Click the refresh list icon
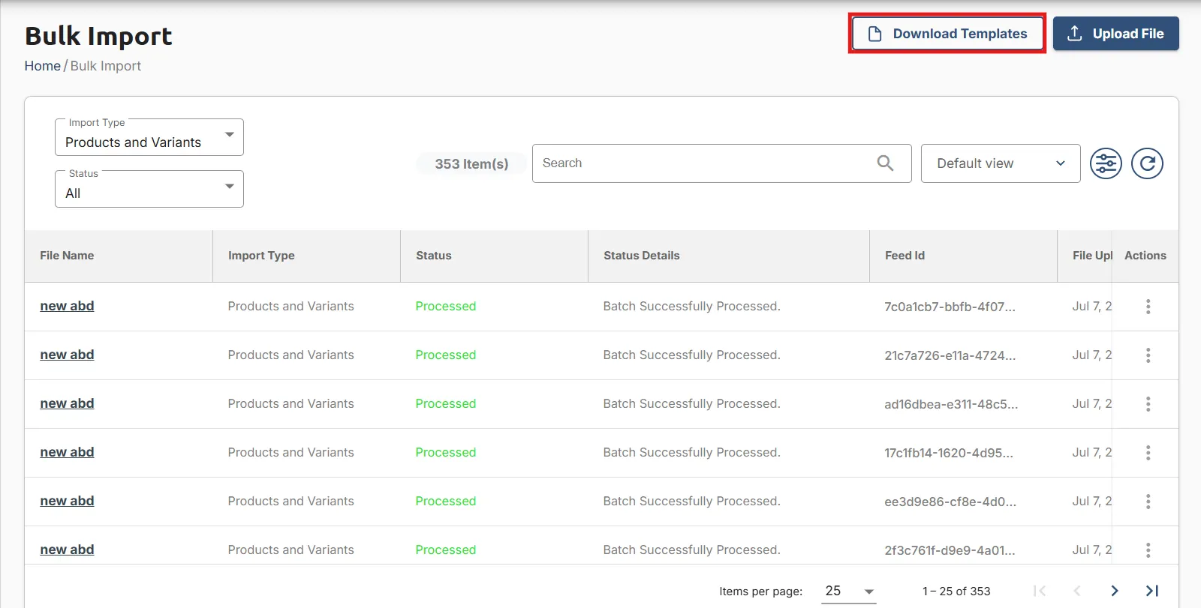Viewport: 1201px width, 608px height. pyautogui.click(x=1147, y=163)
